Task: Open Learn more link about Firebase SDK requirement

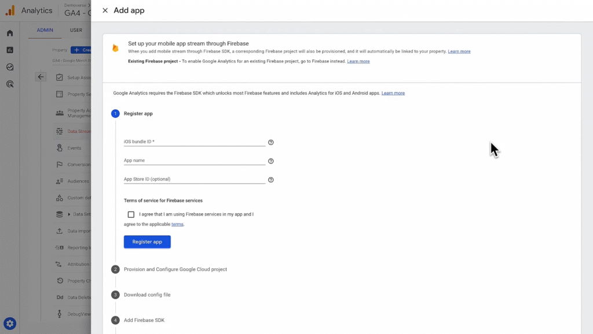Action: [393, 93]
